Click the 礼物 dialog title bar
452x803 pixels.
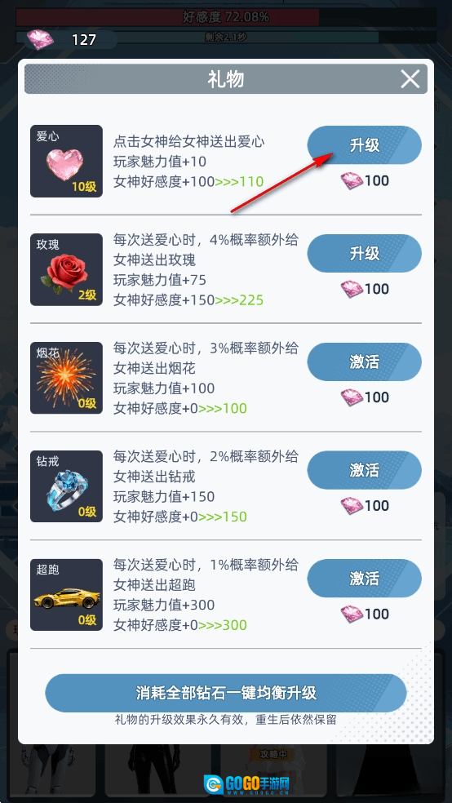click(226, 79)
